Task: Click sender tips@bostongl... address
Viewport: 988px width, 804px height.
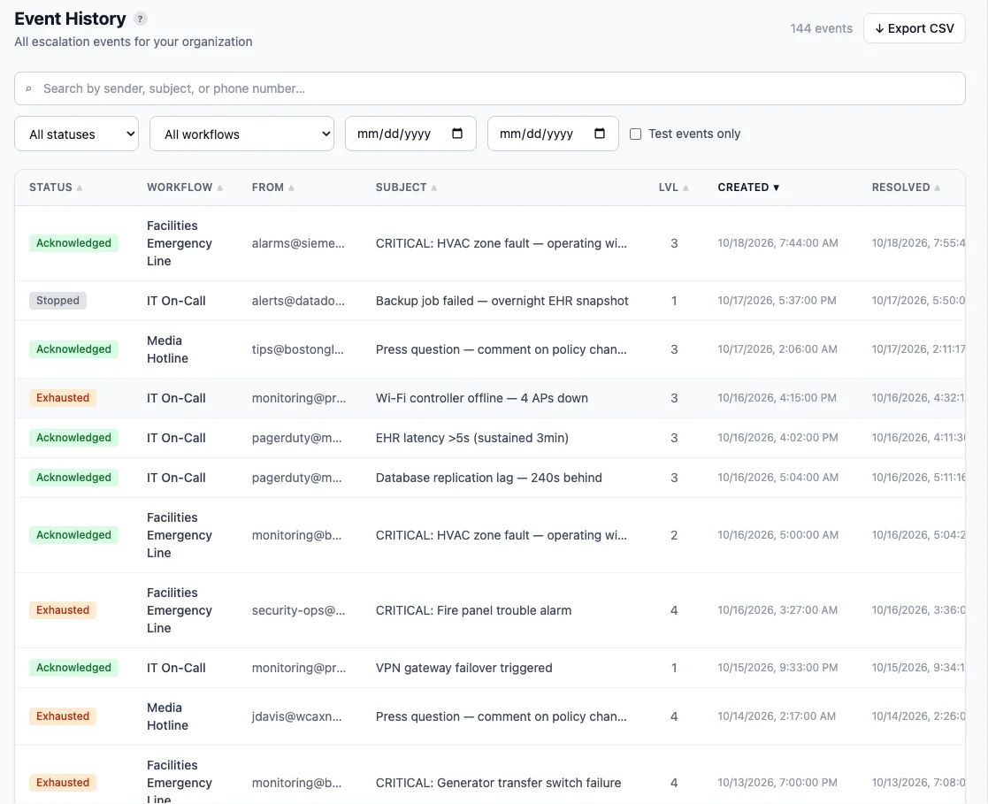Action: click(298, 349)
